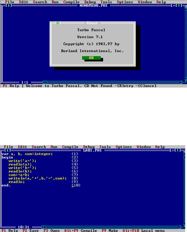Click OK in the About dialog
Viewport: 187px width, 232px height.
[91, 58]
